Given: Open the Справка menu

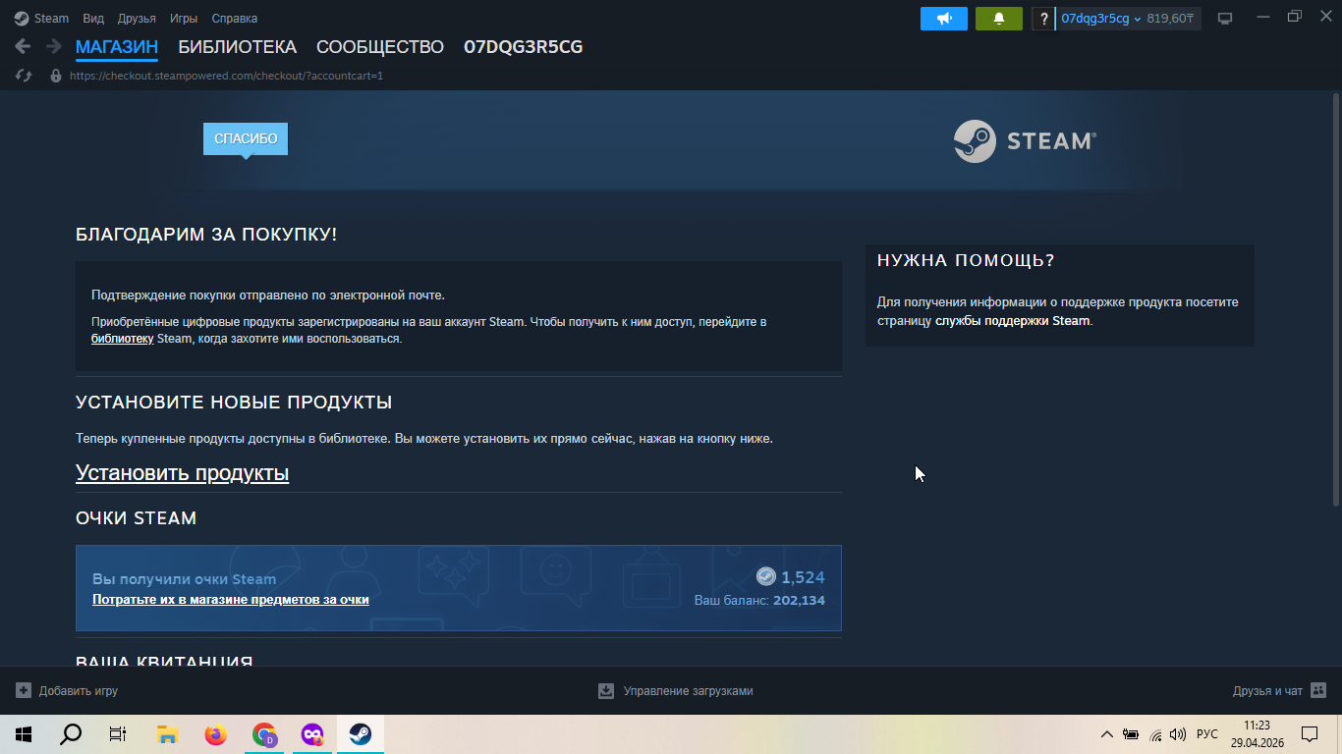Looking at the screenshot, I should [x=235, y=19].
